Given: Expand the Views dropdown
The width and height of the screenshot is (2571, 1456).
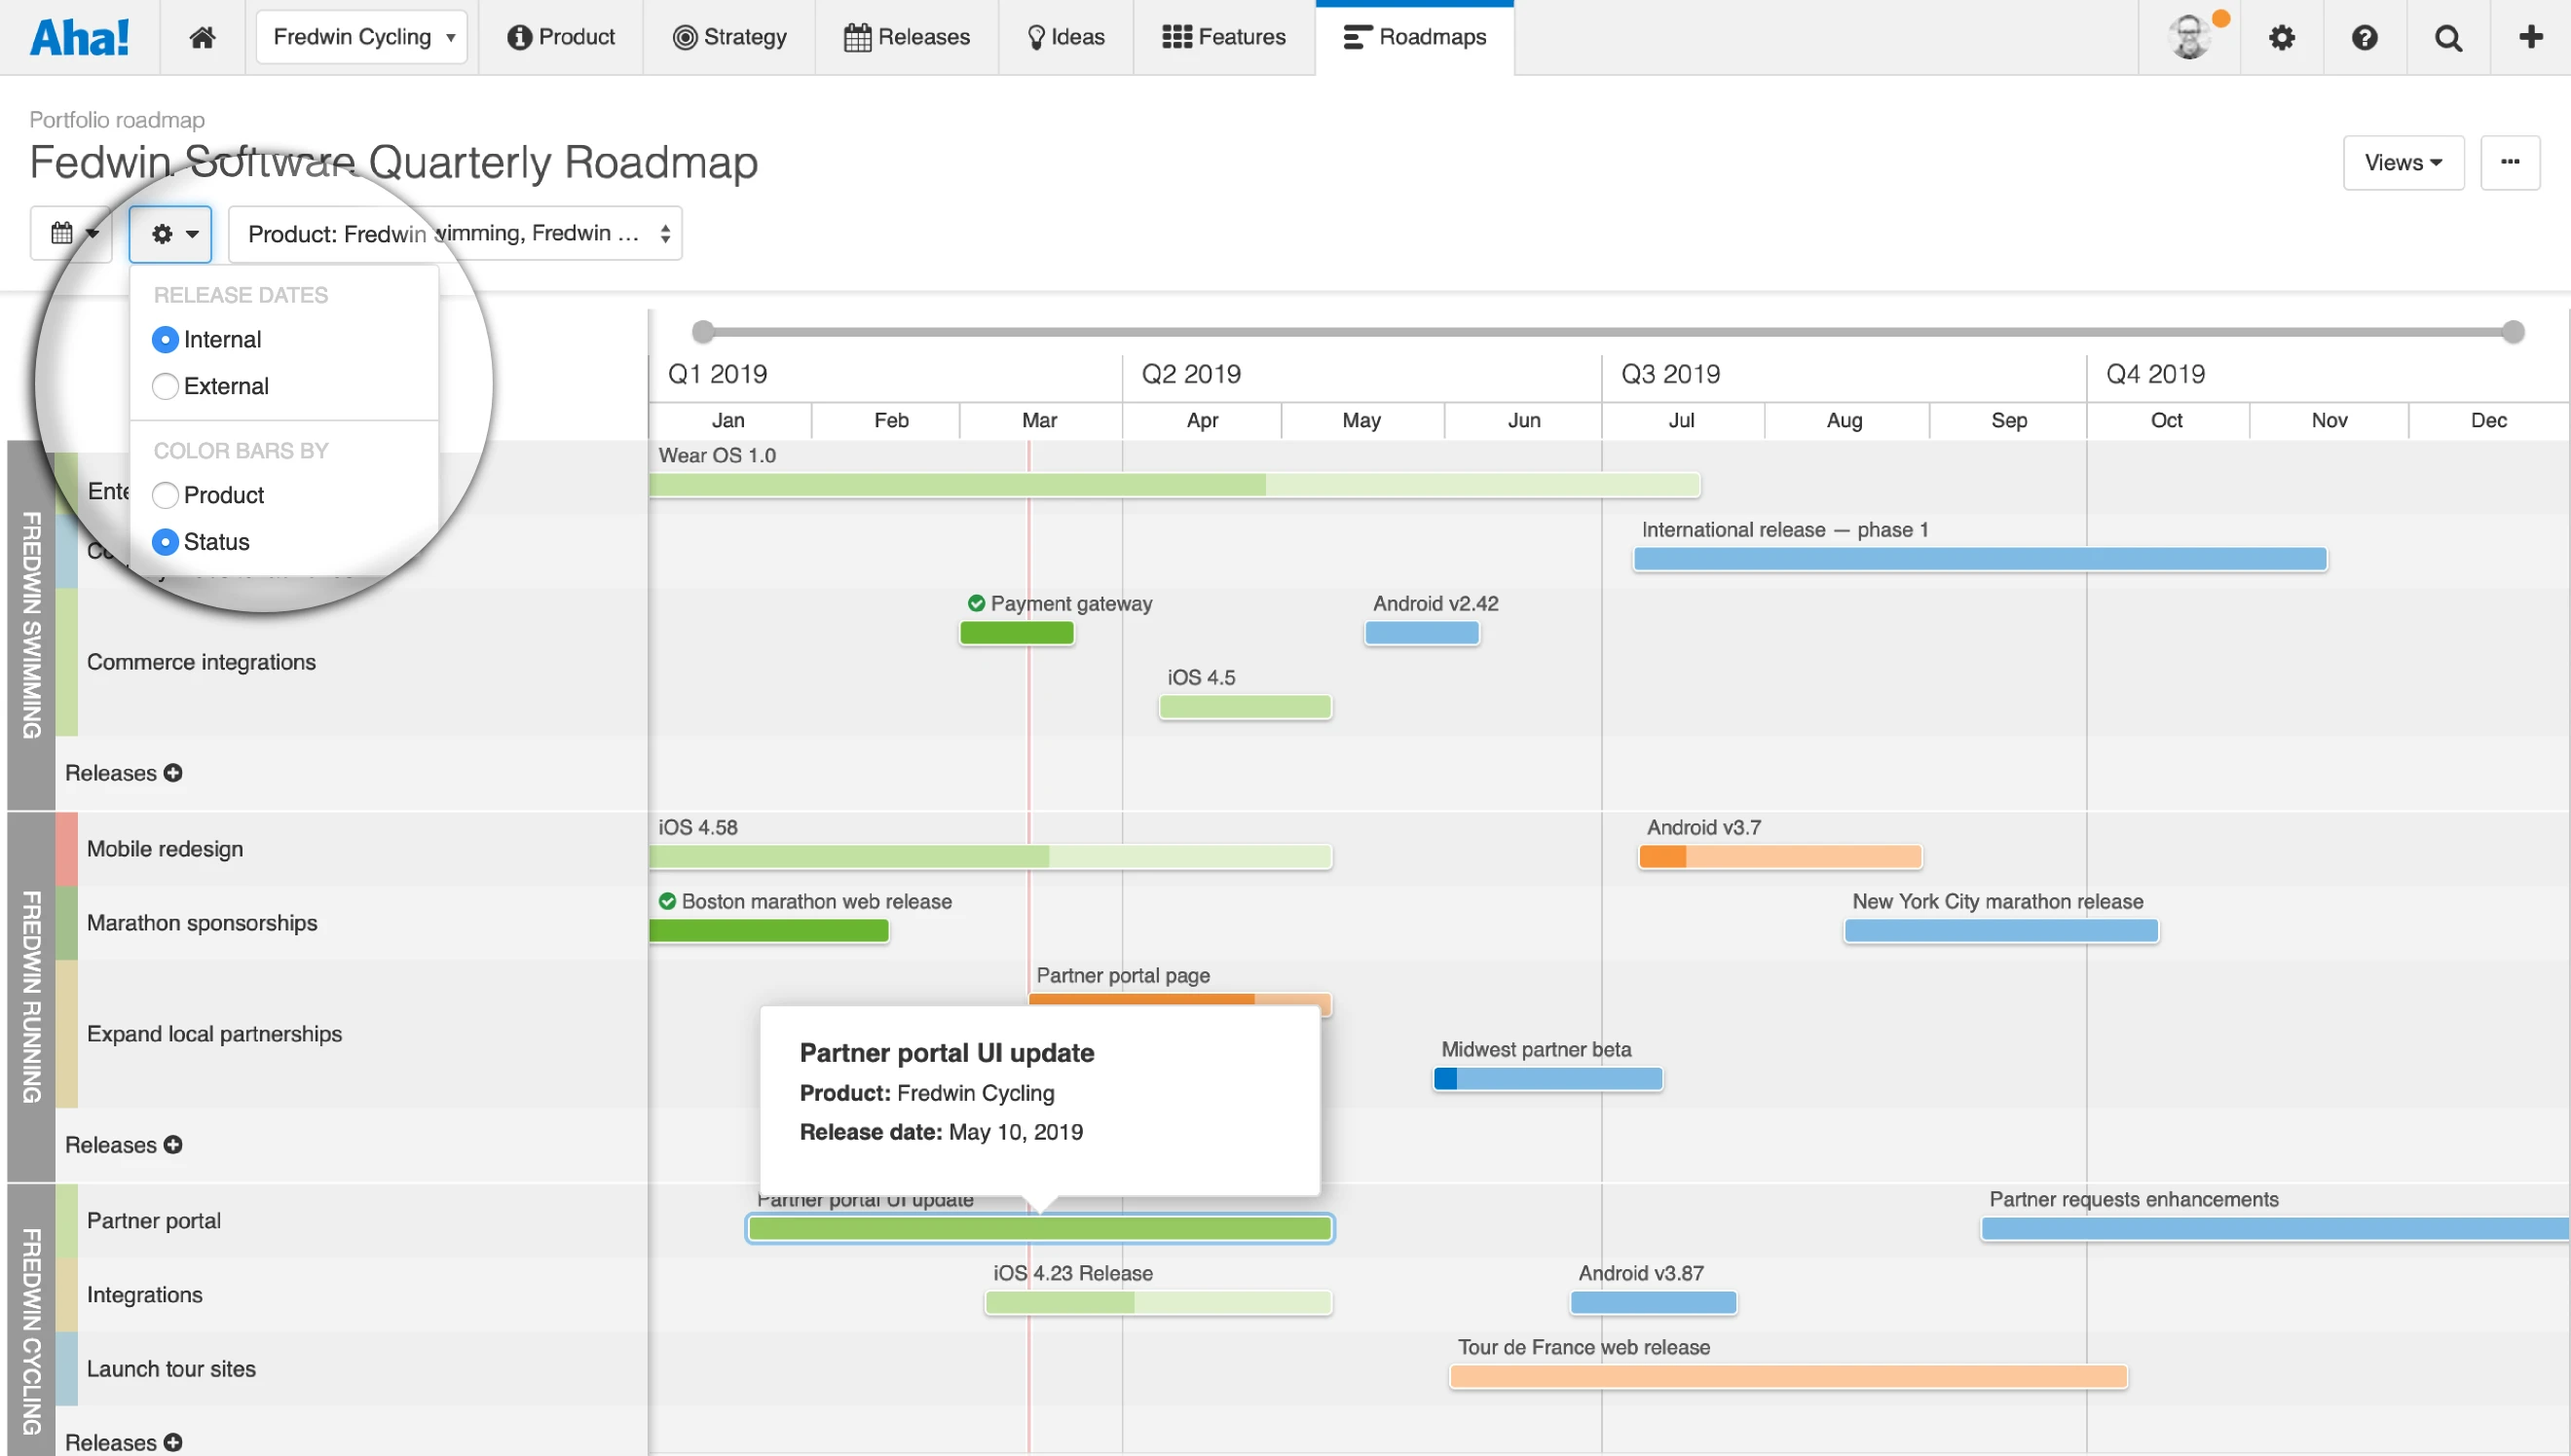Looking at the screenshot, I should (2402, 162).
